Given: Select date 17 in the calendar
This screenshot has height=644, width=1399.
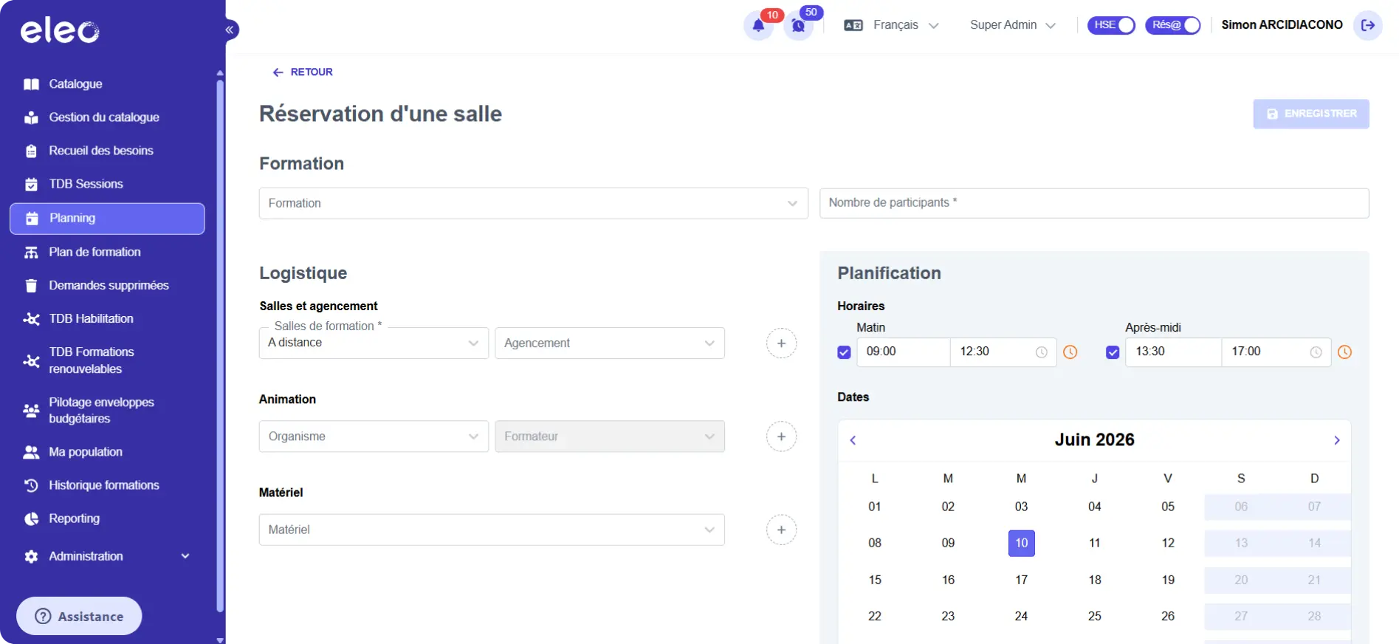Looking at the screenshot, I should point(1021,580).
